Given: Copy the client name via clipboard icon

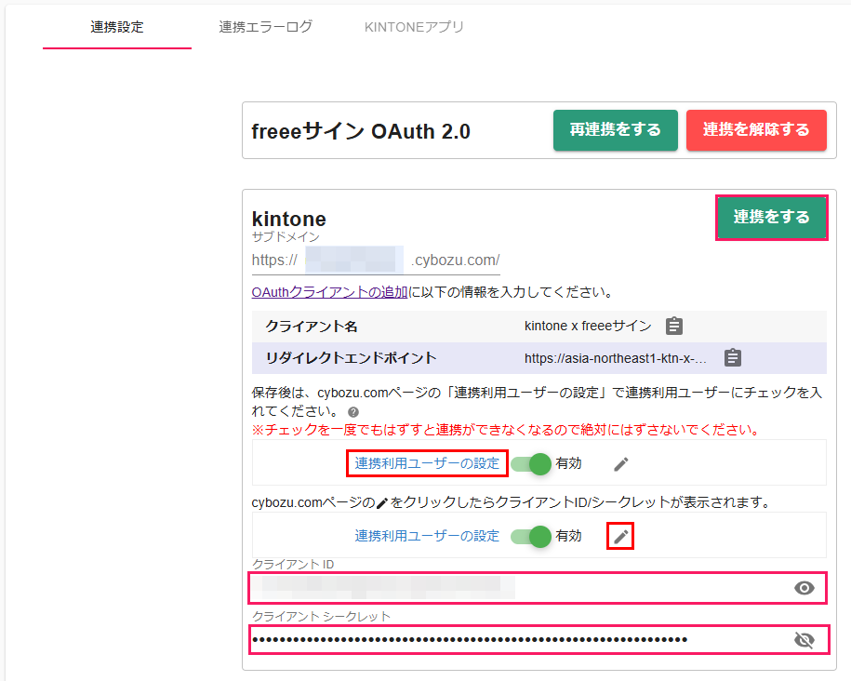Looking at the screenshot, I should 674,326.
